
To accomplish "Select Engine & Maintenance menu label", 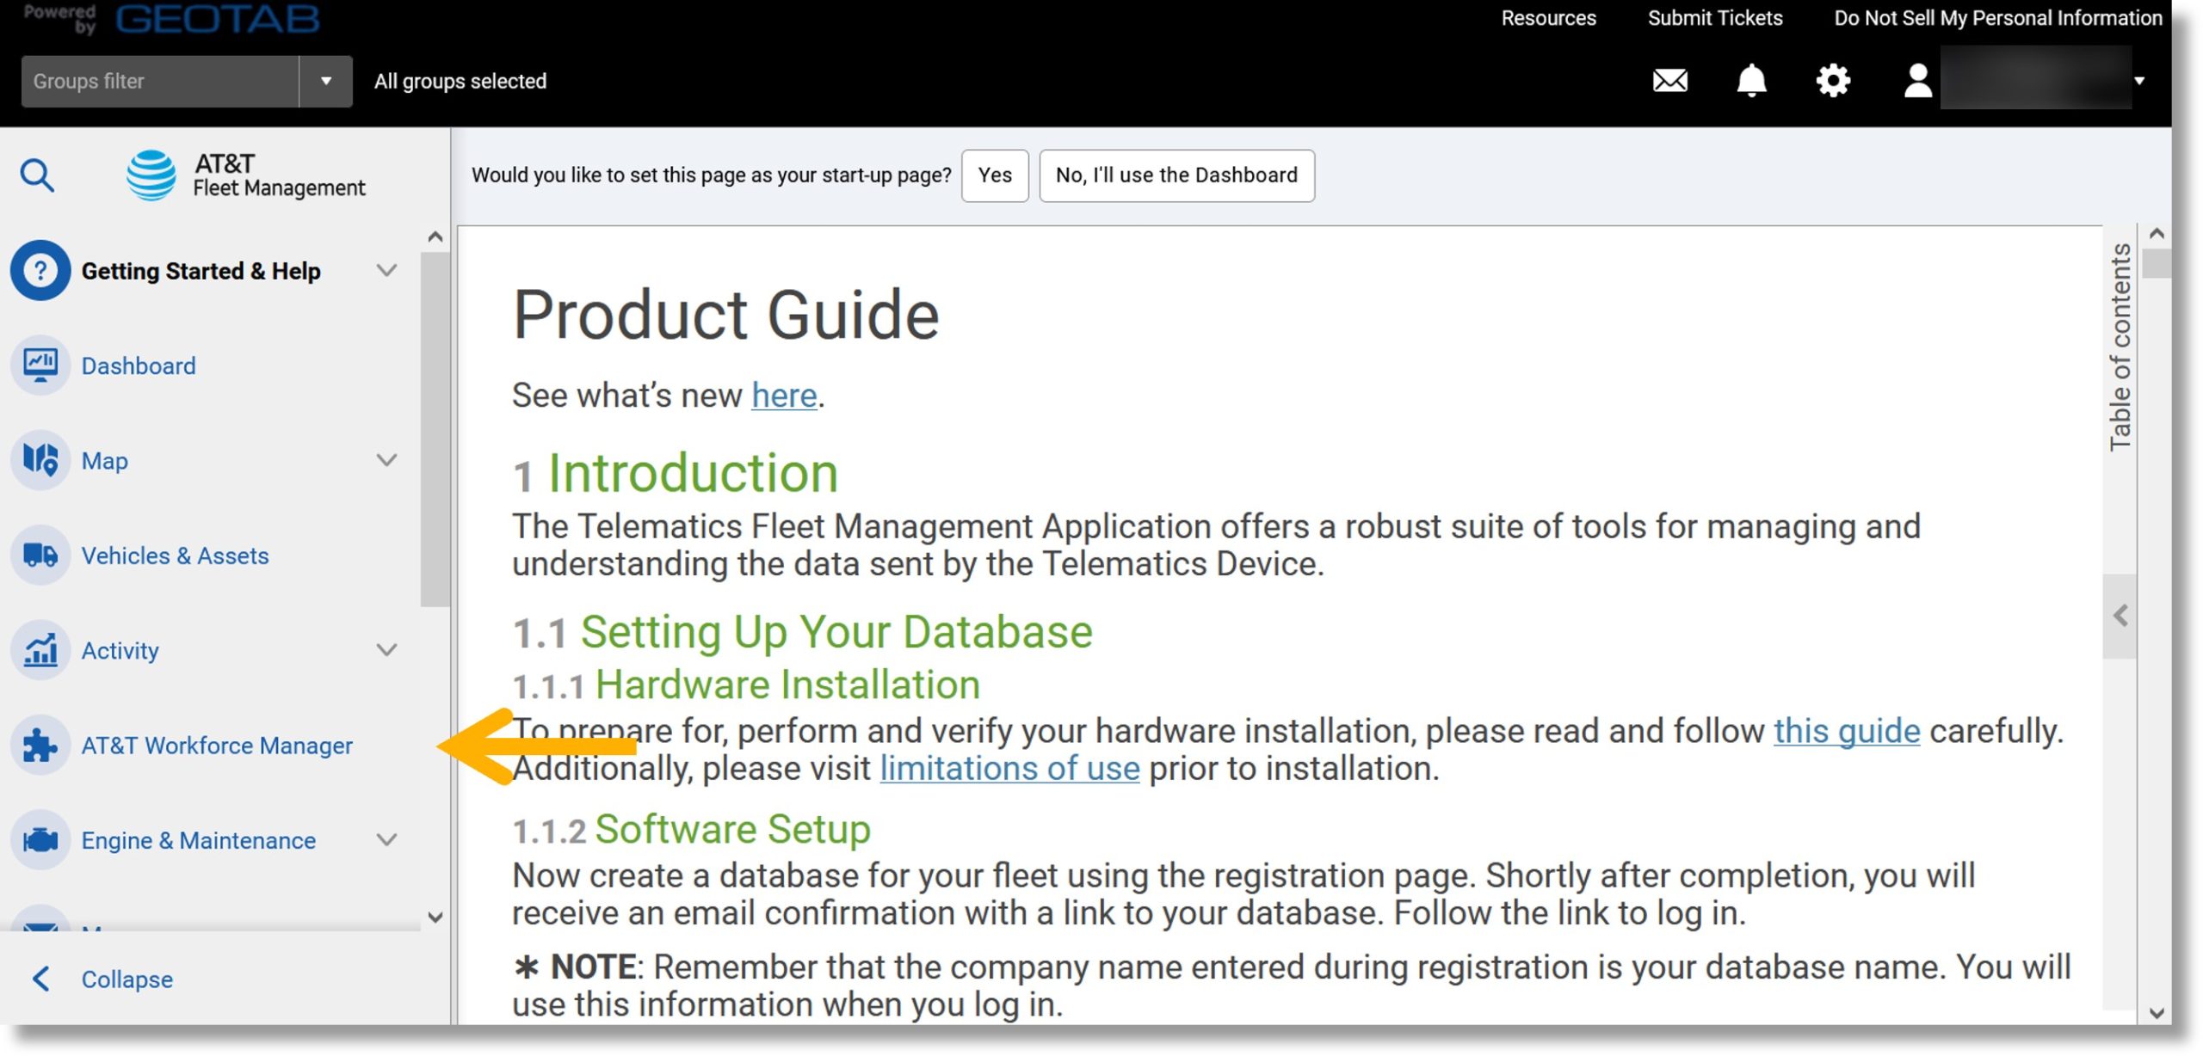I will tap(198, 840).
